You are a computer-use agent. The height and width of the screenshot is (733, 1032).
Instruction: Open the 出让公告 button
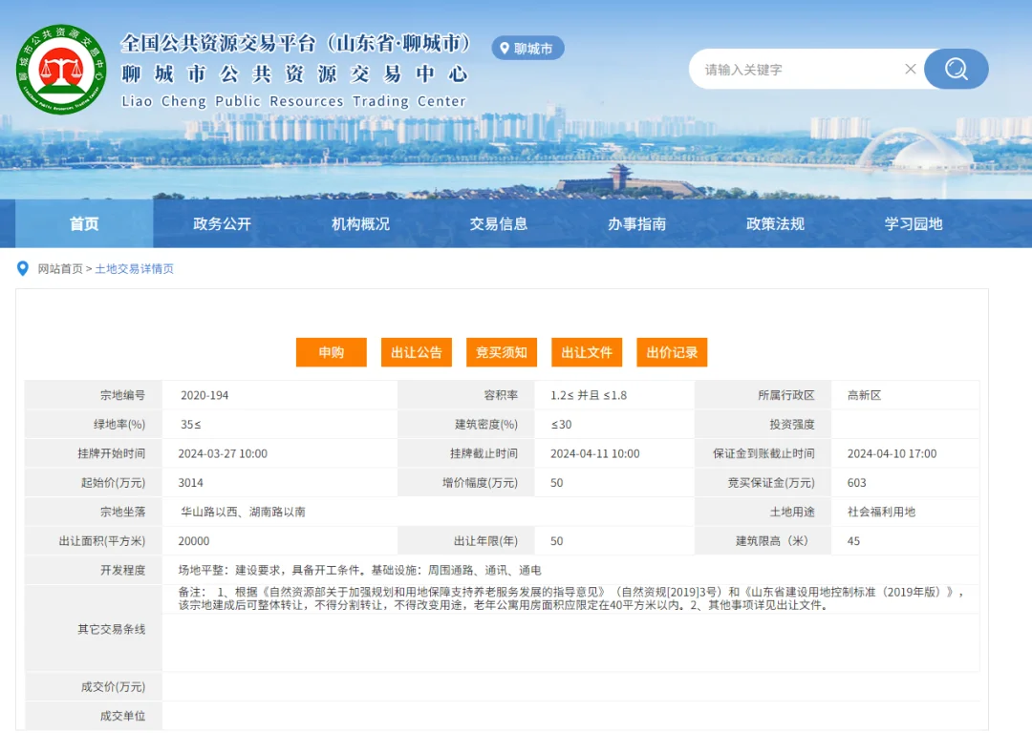pyautogui.click(x=416, y=352)
